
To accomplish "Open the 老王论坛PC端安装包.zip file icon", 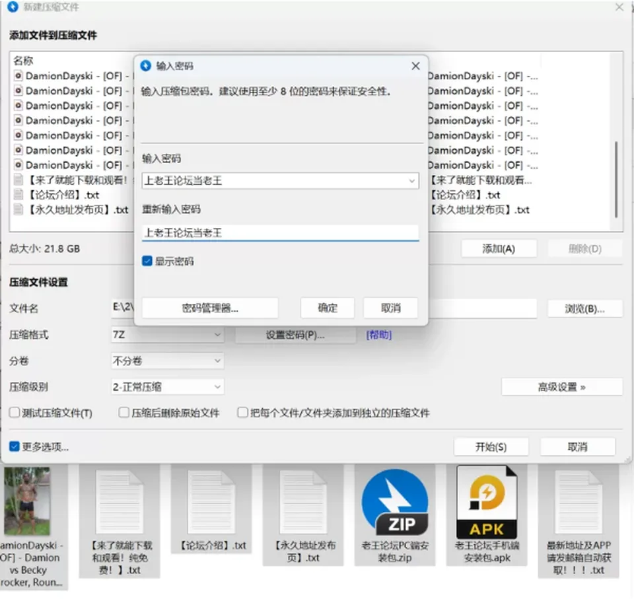I will pos(395,501).
